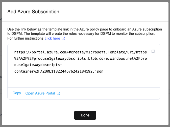
Task: Click the "Add Azure Subscription" dialog title
Action: coord(33,12)
